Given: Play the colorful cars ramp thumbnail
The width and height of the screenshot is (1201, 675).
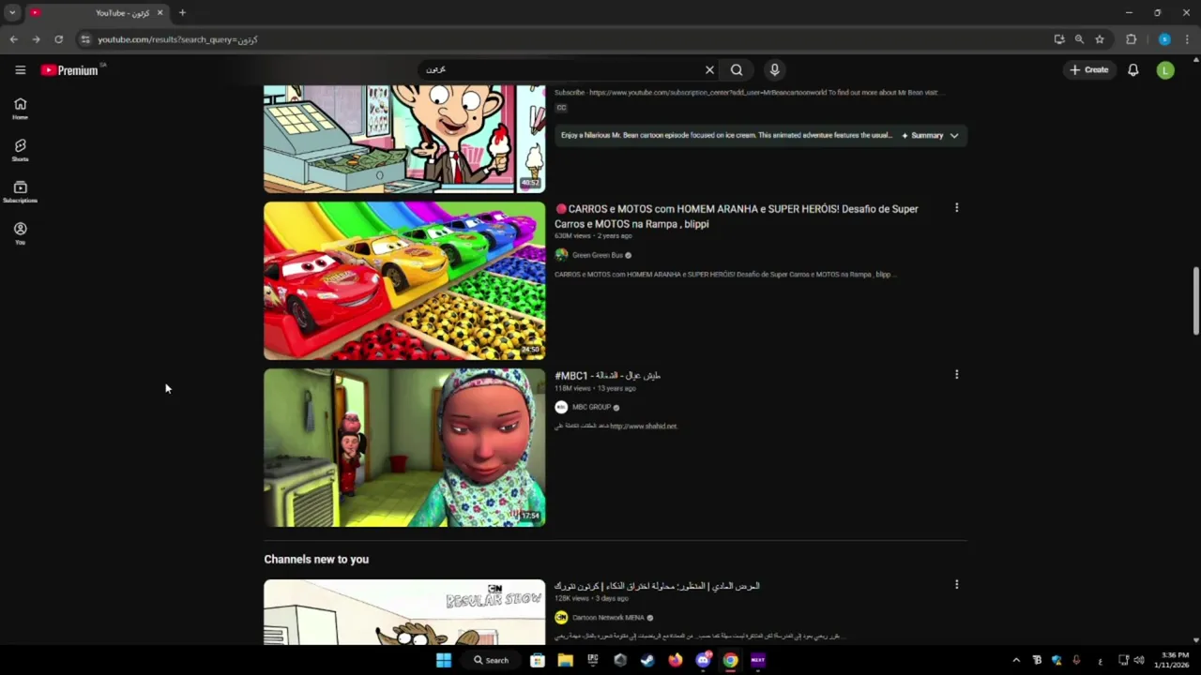Looking at the screenshot, I should click(404, 280).
